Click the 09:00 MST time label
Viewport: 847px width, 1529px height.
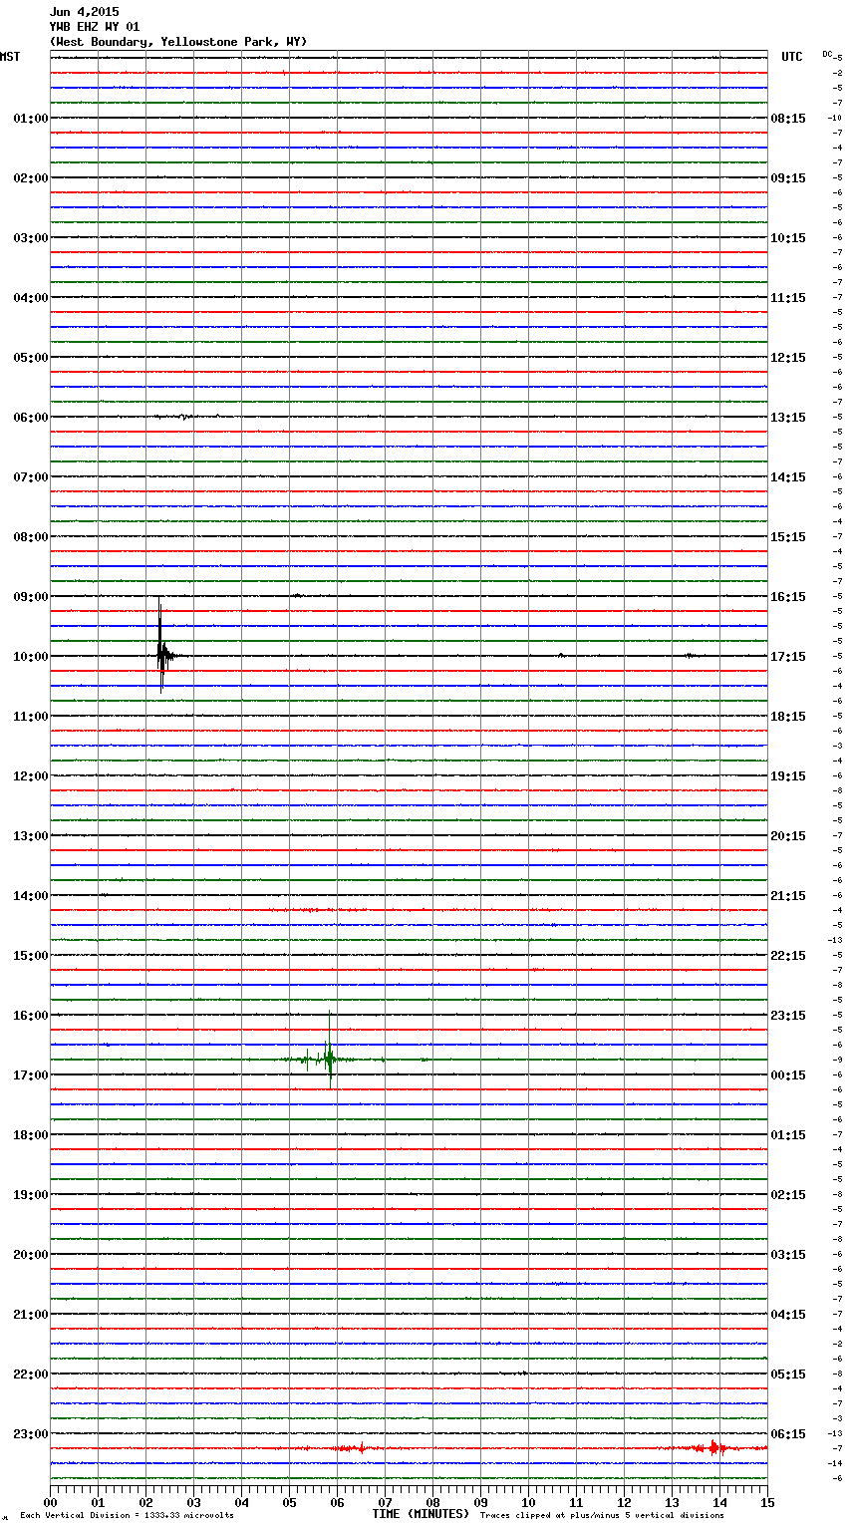pos(30,597)
